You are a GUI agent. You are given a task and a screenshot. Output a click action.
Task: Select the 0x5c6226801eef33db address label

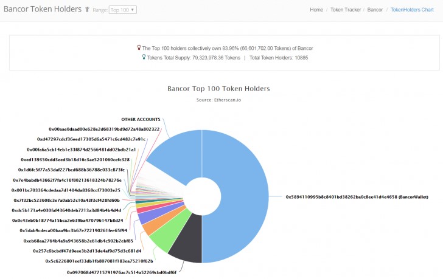[94, 261]
